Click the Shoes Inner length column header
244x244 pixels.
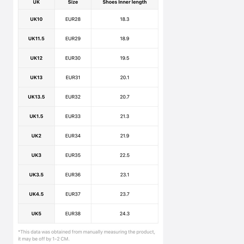point(125,2)
